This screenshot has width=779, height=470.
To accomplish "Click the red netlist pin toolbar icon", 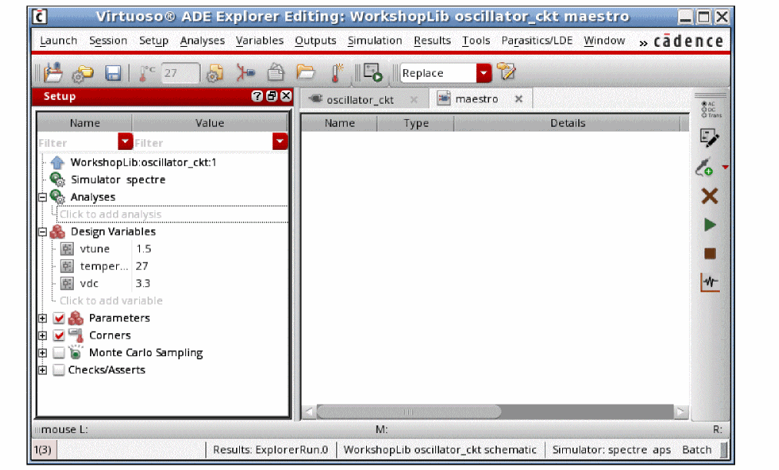I will tap(245, 72).
